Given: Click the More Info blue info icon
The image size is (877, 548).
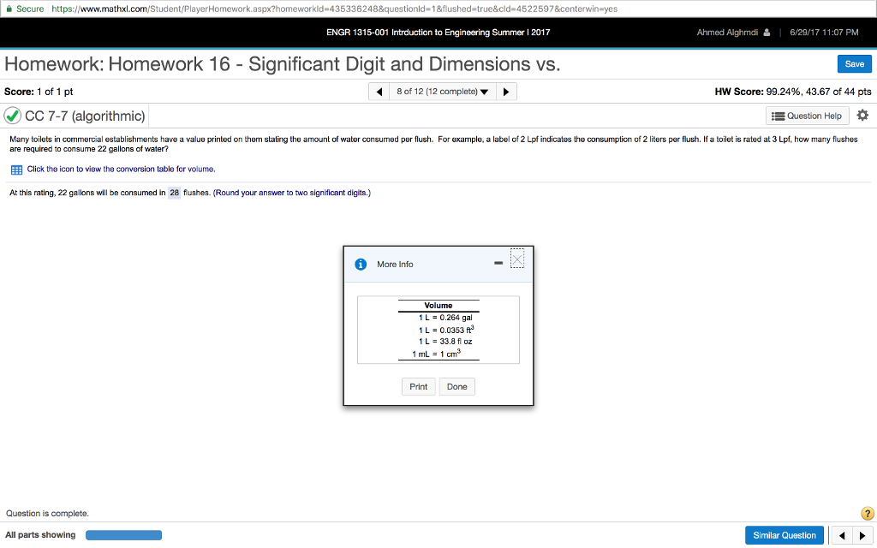Looking at the screenshot, I should tap(361, 264).
